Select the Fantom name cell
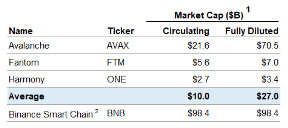The image size is (288, 128). 24,63
